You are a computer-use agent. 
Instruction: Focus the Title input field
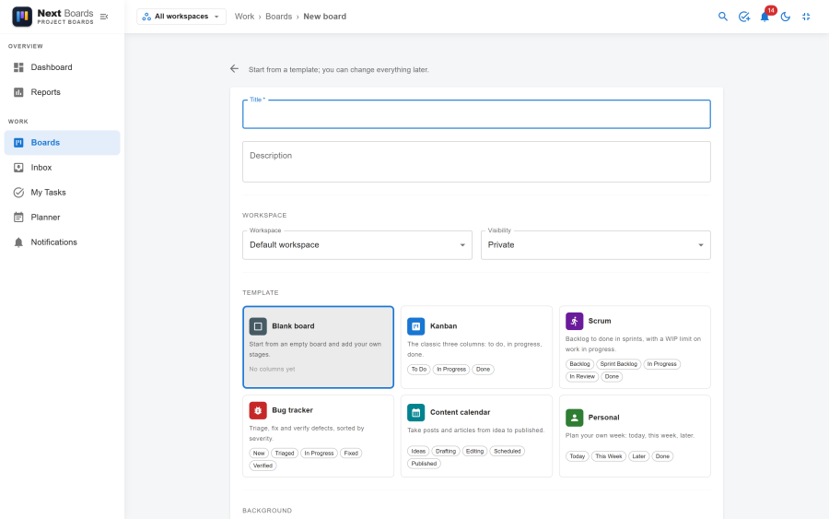(x=476, y=114)
